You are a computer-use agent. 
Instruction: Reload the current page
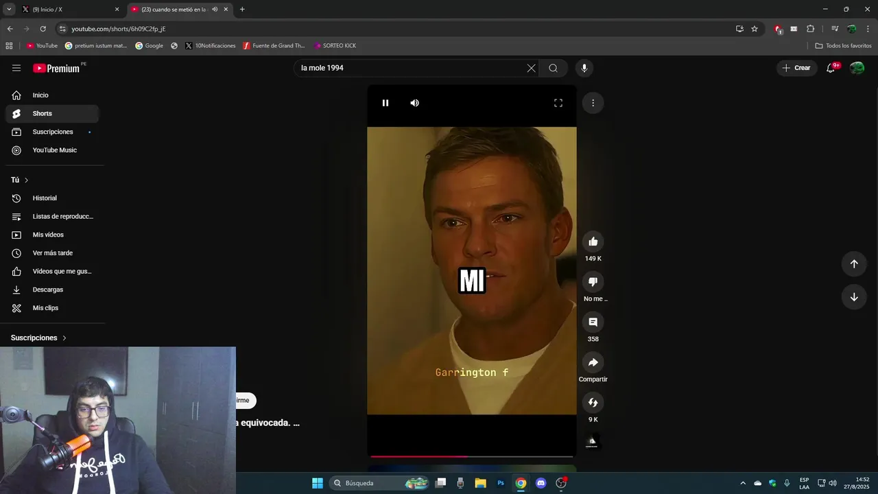tap(43, 29)
